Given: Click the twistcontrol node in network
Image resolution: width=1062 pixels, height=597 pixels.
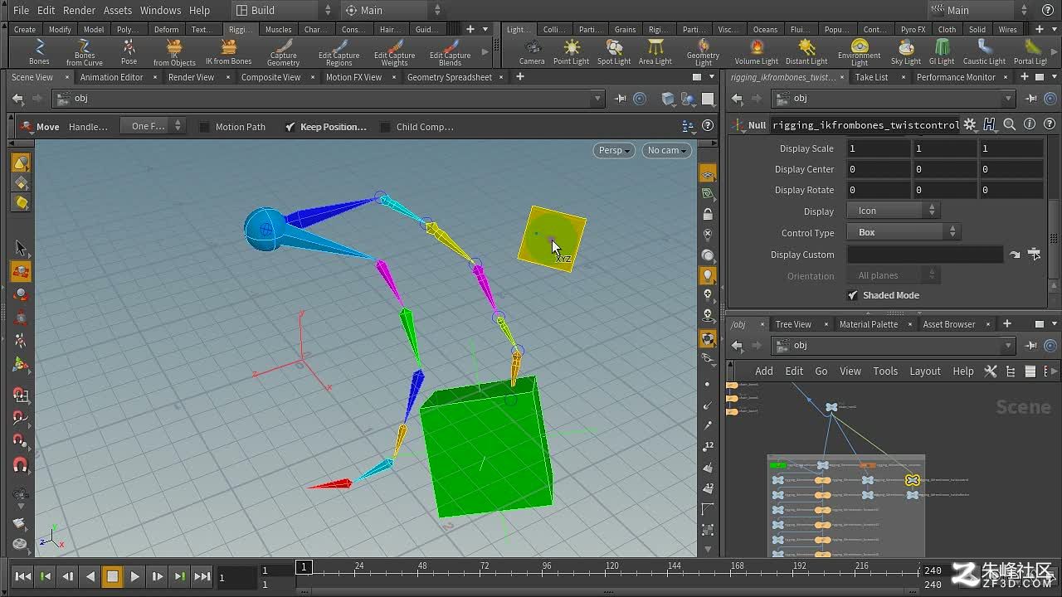Looking at the screenshot, I should 913,479.
